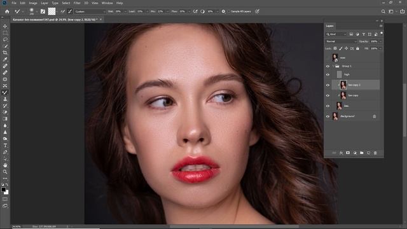The image size is (407, 229).
Task: Toggle lock transparent pixels
Action: tap(335, 48)
